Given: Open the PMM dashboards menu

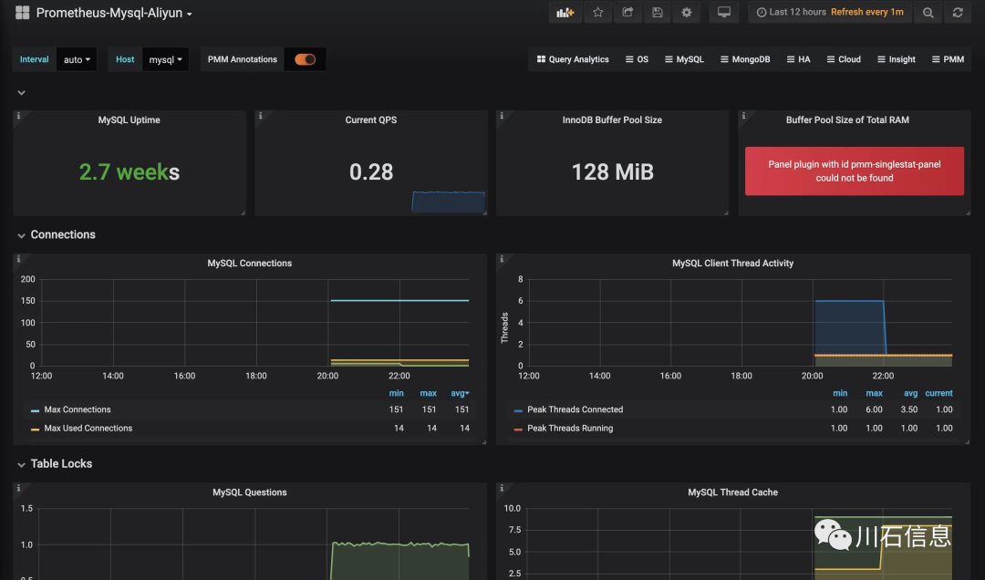Looking at the screenshot, I should pos(948,59).
